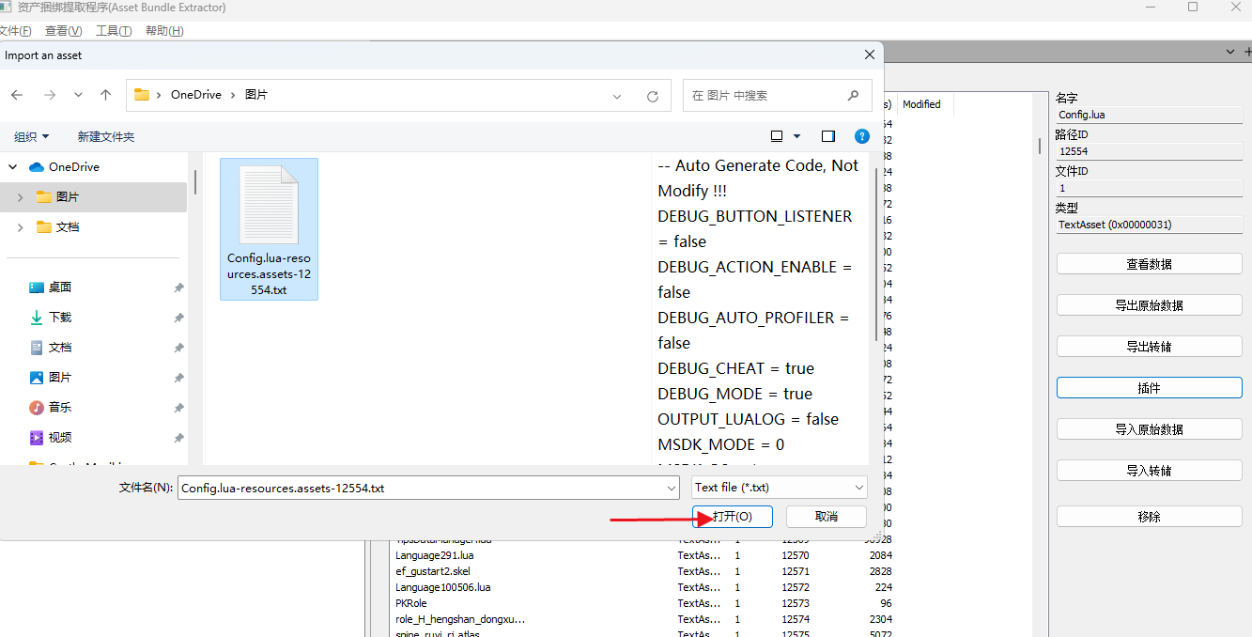Expand the 文档 folder under OneDrive

tap(21, 227)
